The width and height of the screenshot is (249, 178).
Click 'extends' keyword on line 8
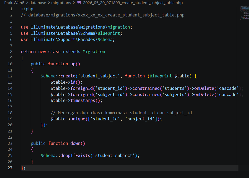click(x=72, y=52)
